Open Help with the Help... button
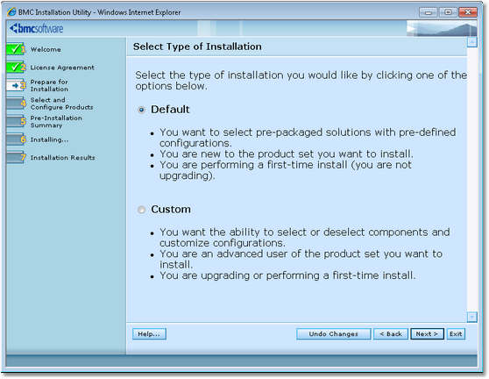 coord(149,333)
